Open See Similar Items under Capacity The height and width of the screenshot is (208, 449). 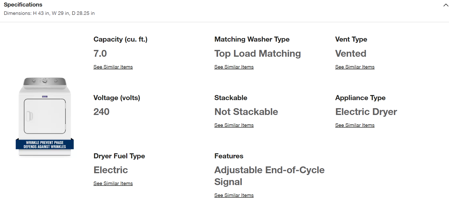click(x=113, y=67)
